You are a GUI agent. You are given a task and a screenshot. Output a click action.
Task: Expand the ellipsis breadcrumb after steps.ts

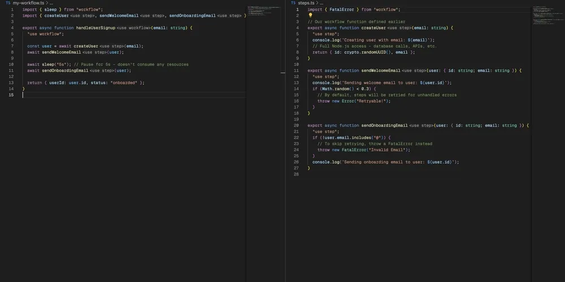click(x=320, y=3)
